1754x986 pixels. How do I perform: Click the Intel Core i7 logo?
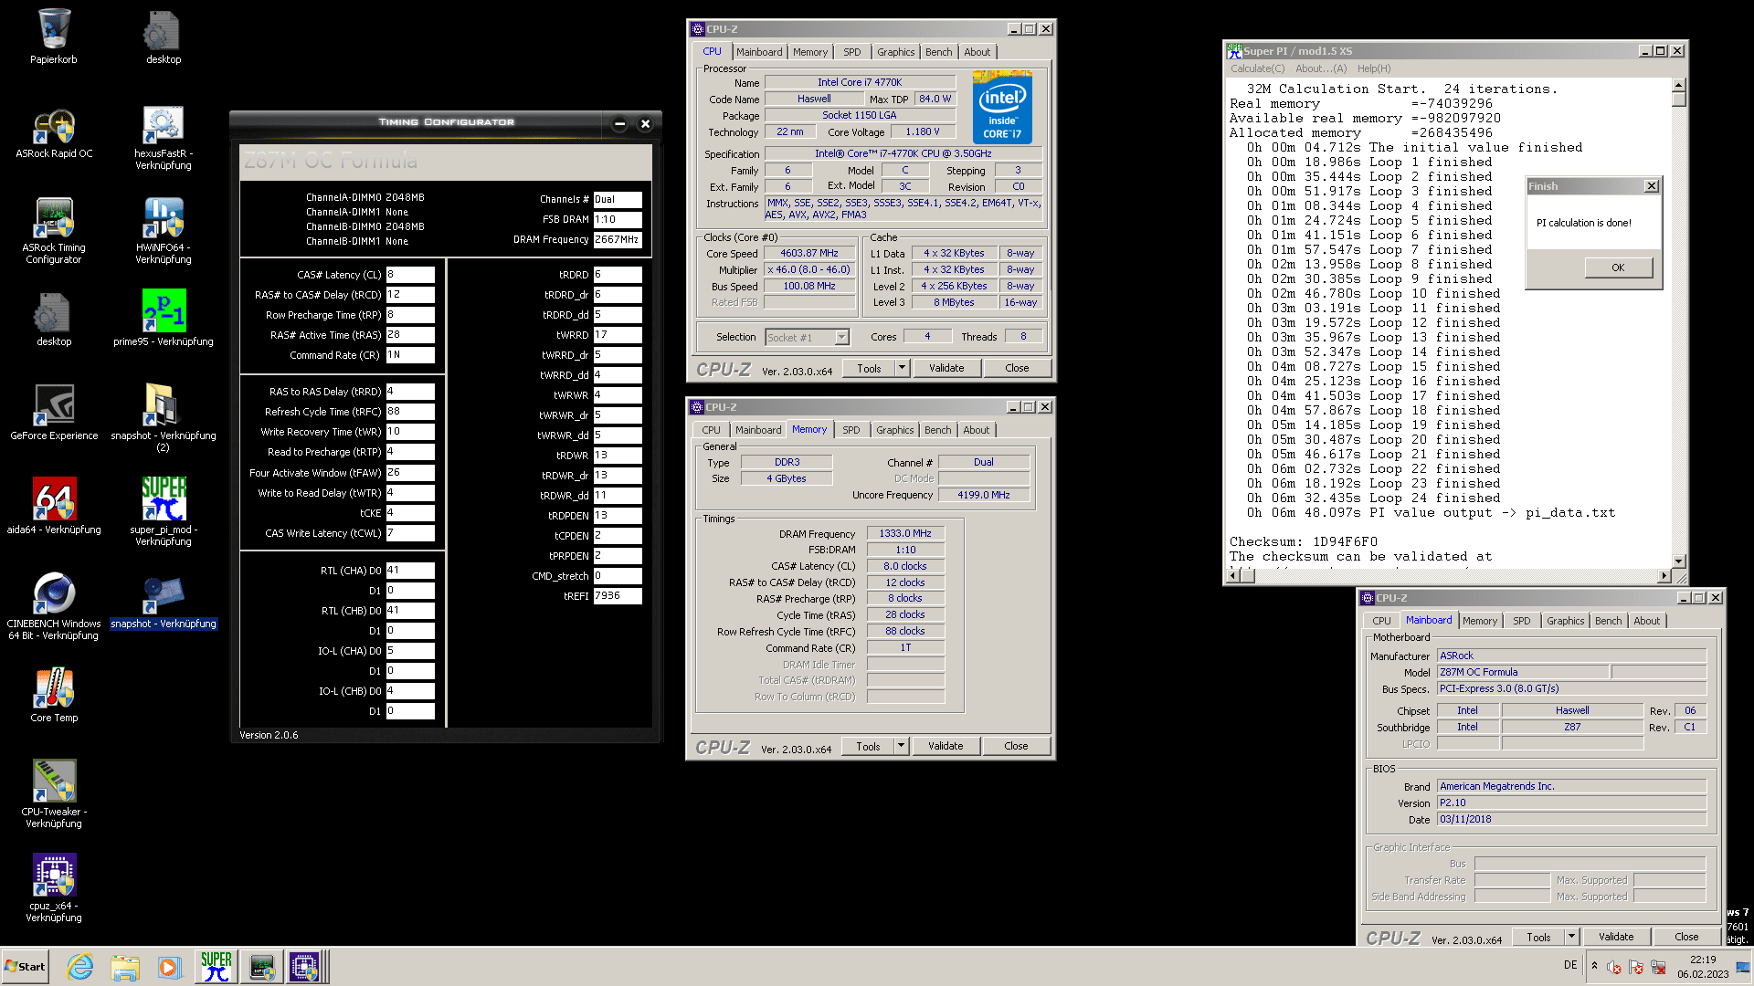1002,108
